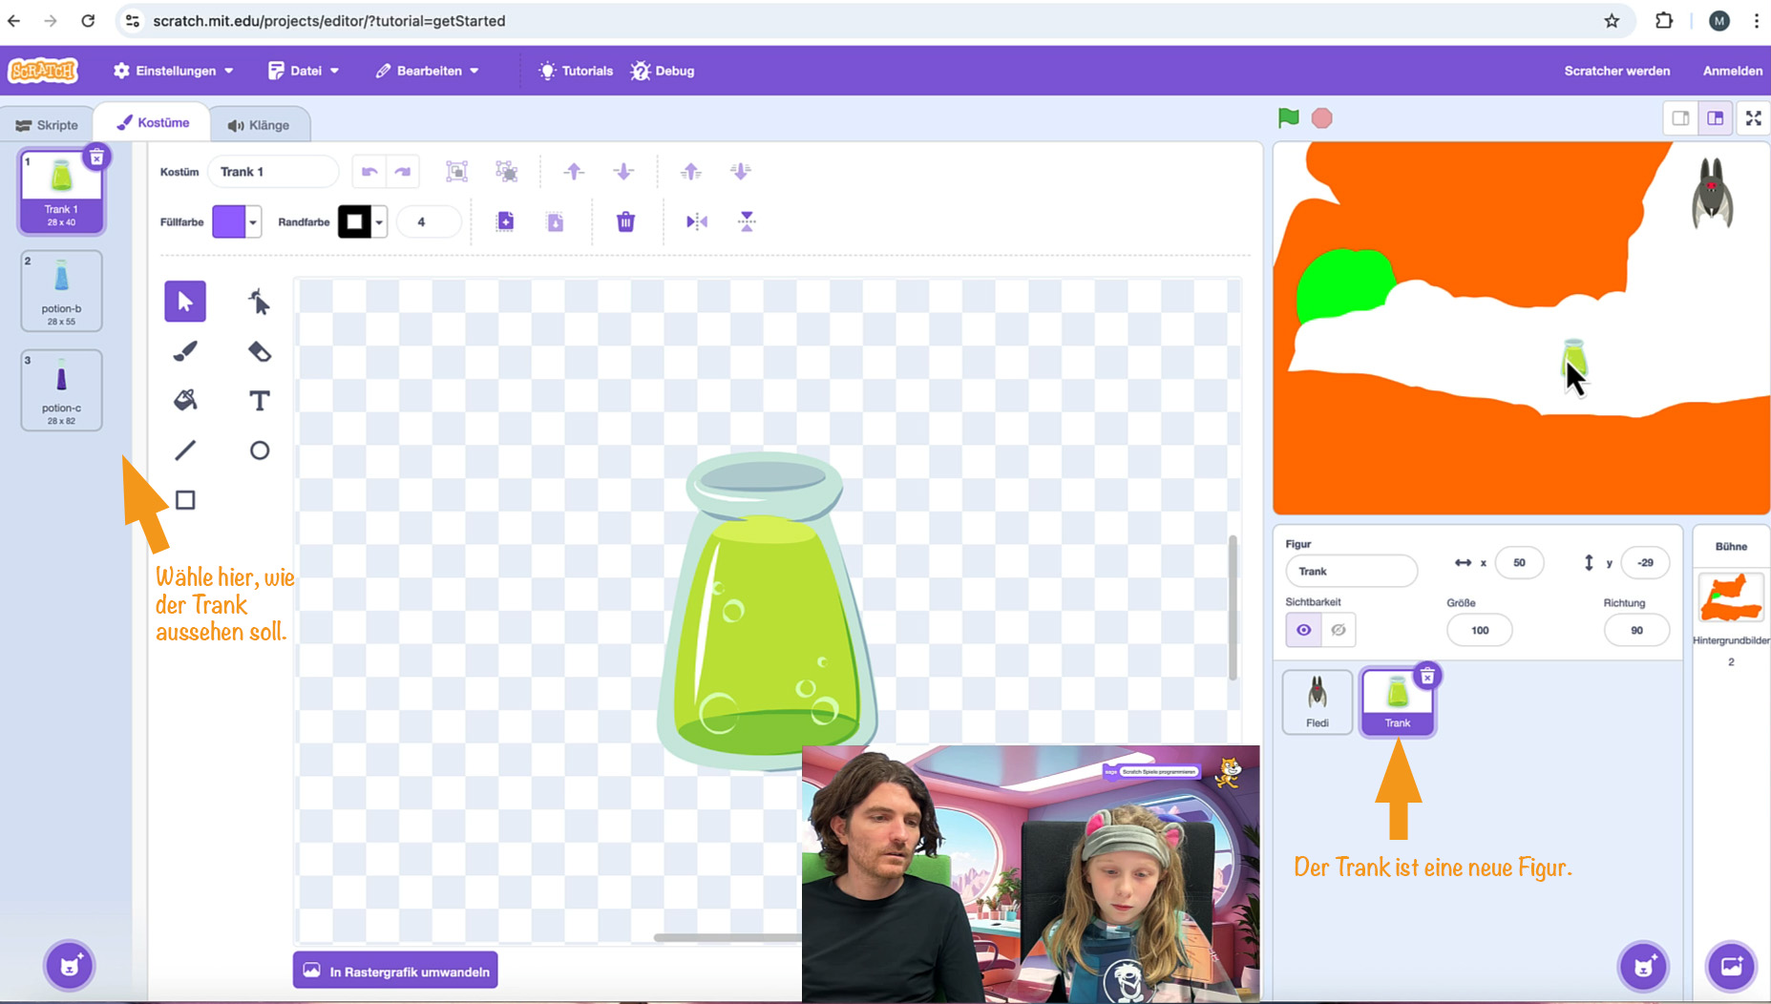Select the potion-b costume thumbnail

62,291
